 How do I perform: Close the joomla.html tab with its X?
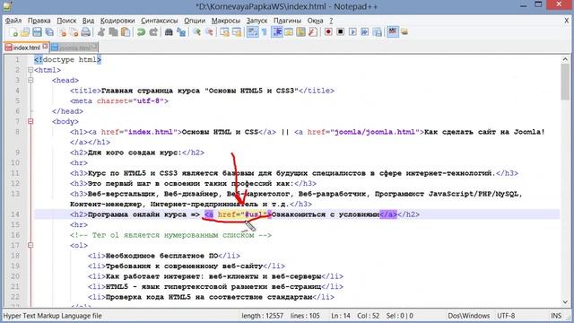(x=94, y=47)
